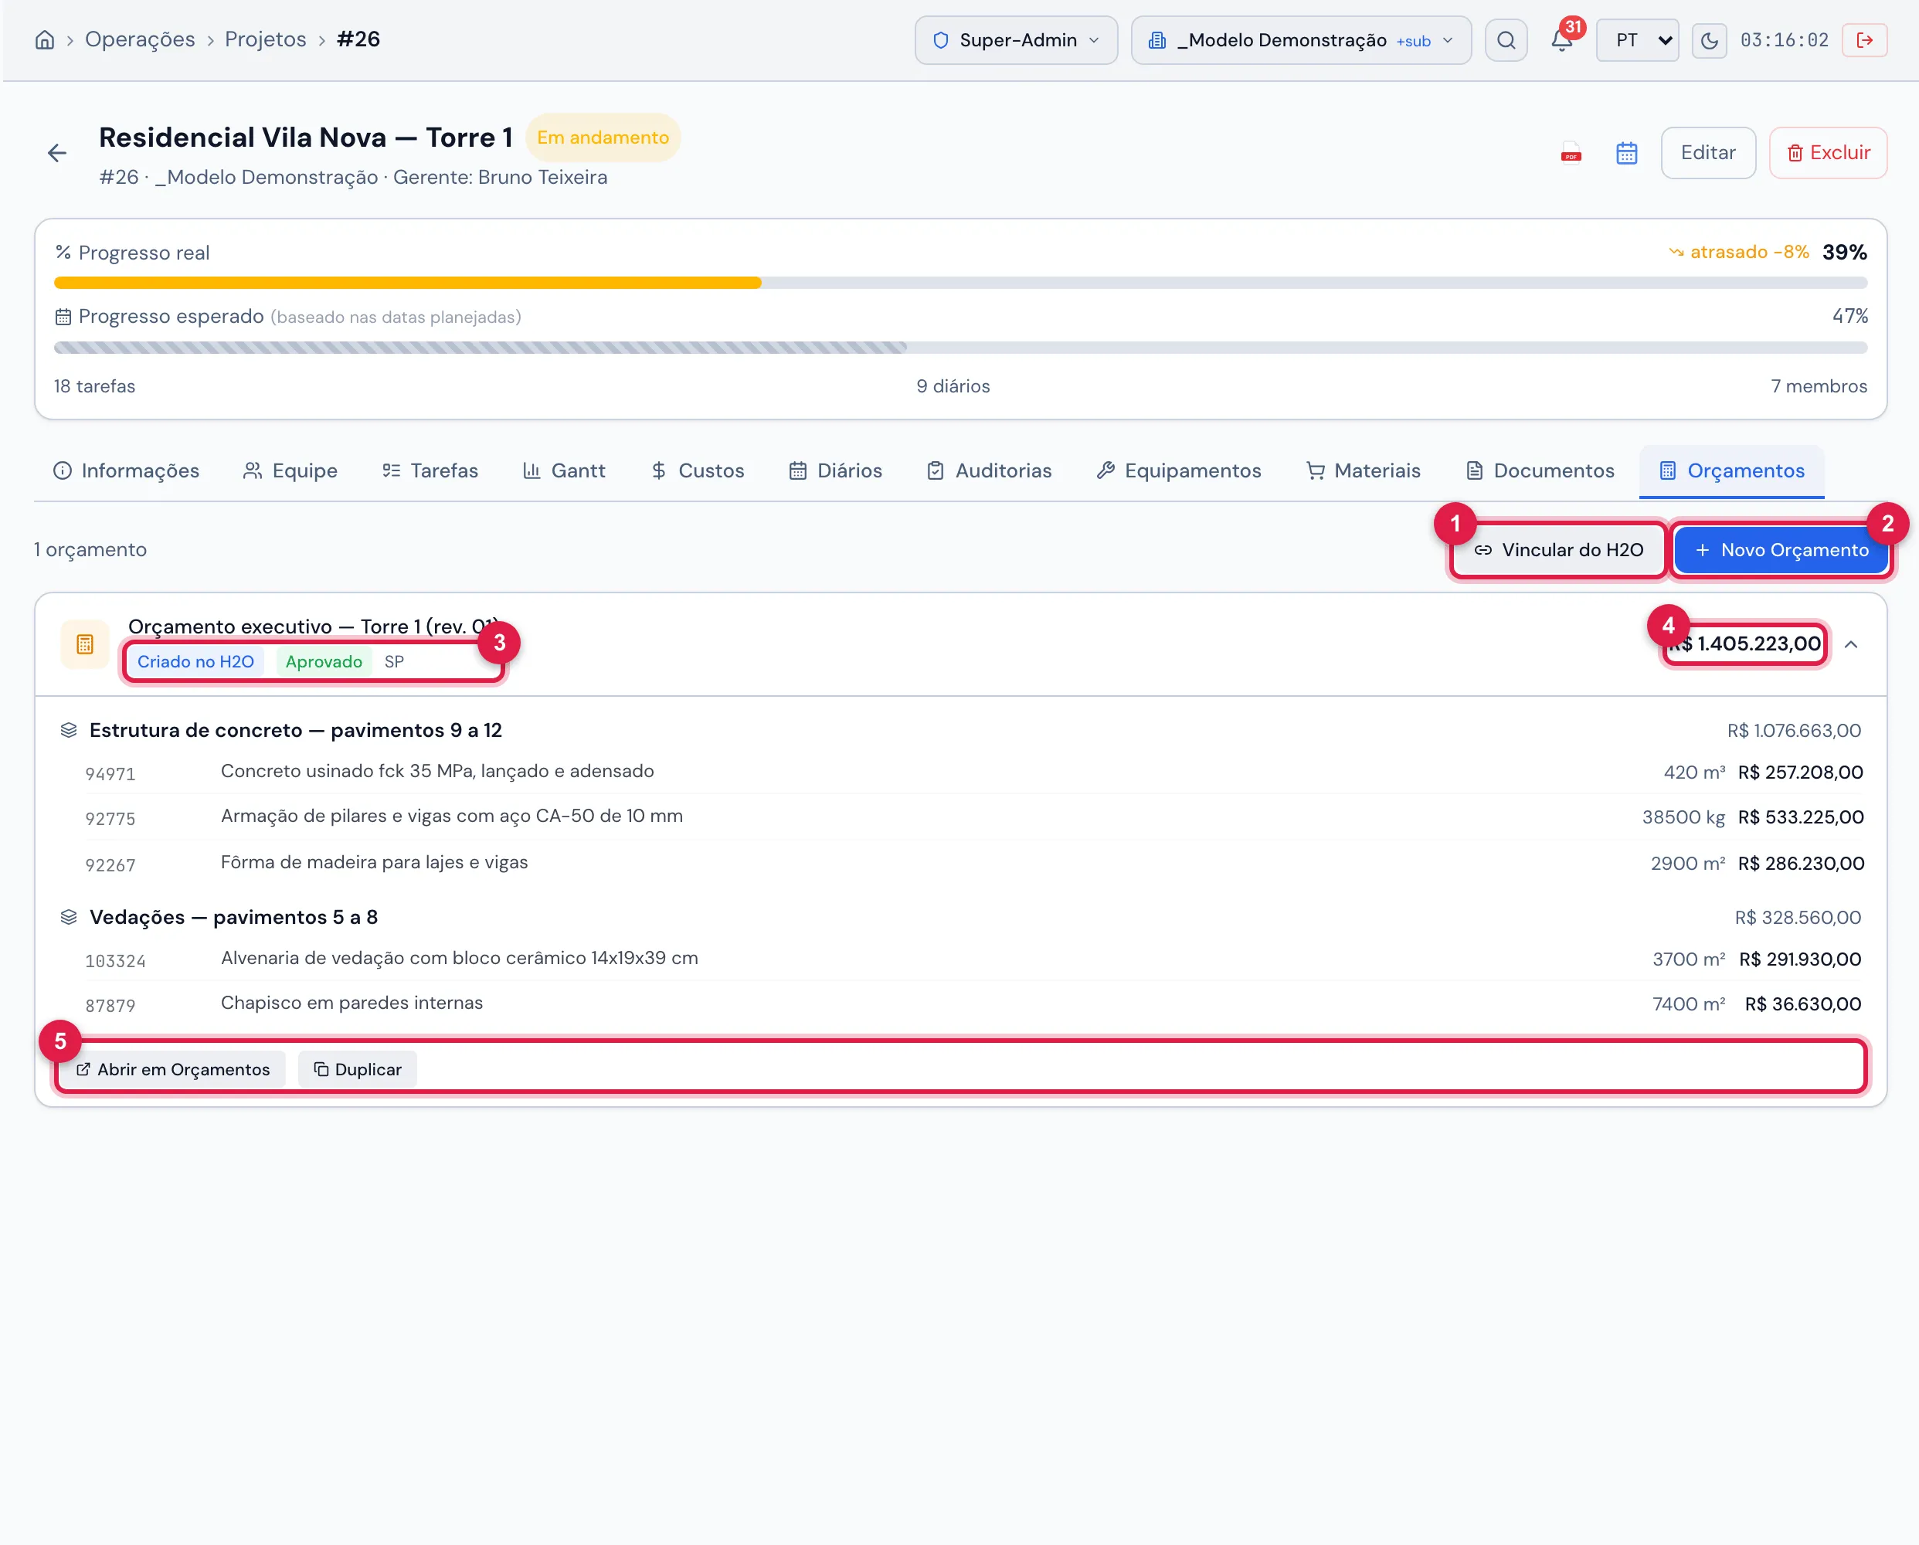1919x1545 pixels.
Task: Open the PT language selector
Action: tap(1638, 40)
